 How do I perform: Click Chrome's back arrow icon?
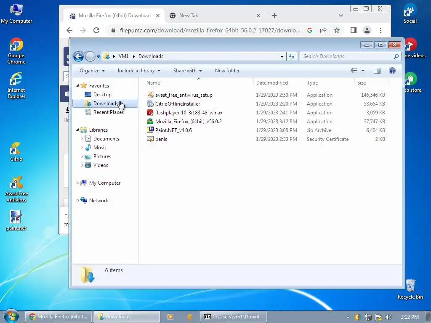click(70, 30)
